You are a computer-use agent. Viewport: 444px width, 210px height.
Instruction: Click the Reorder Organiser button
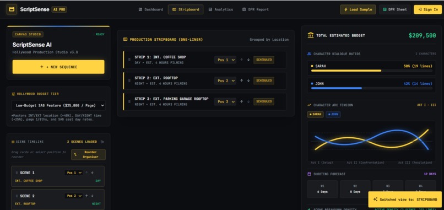tap(88, 154)
